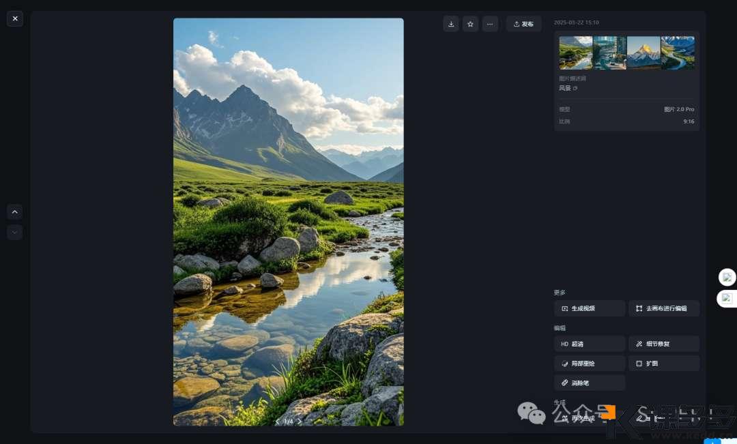Close the image preview with the X

click(15, 18)
